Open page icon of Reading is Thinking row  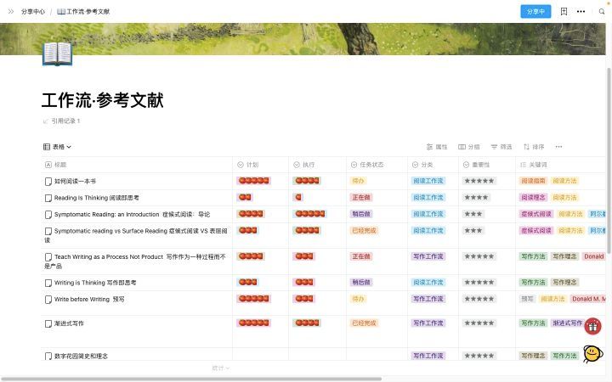tap(48, 198)
